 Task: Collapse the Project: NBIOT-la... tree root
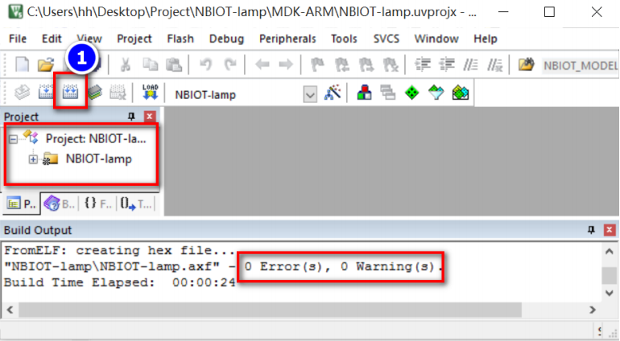coord(13,139)
